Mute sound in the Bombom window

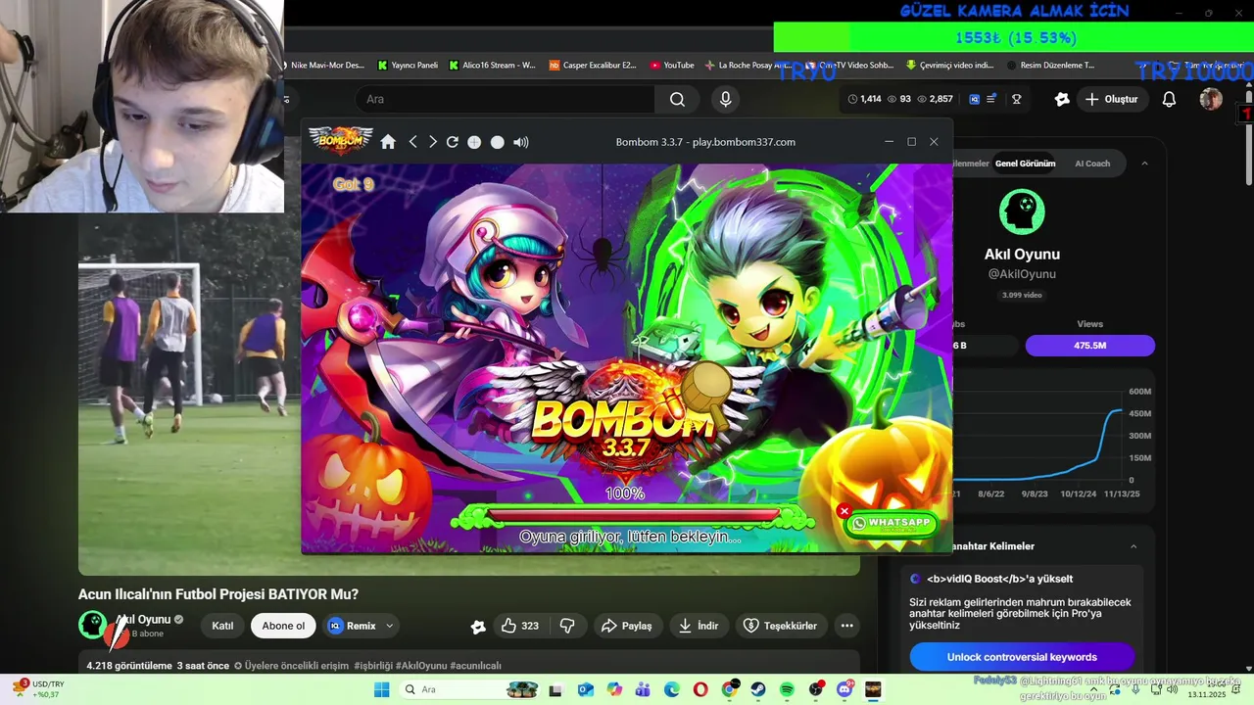coord(520,142)
